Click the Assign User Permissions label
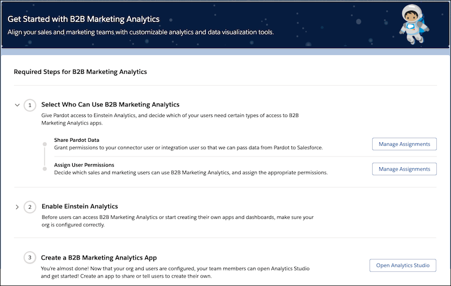 click(84, 165)
